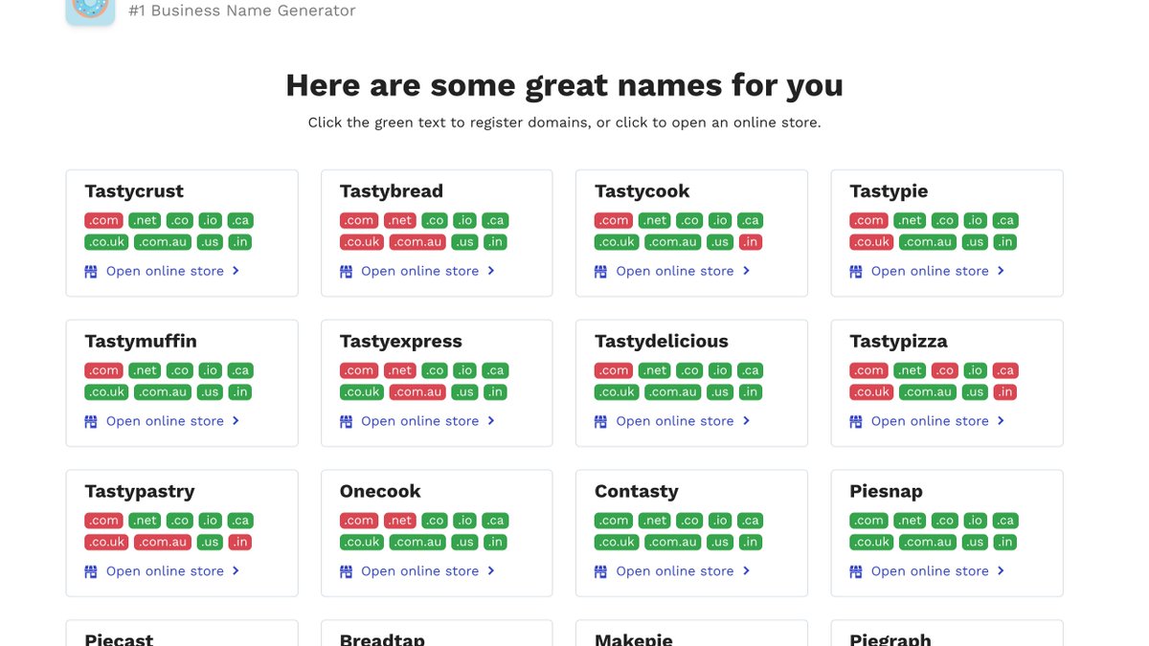Click store icon in Tastypizza card
The height and width of the screenshot is (646, 1149).
(856, 421)
